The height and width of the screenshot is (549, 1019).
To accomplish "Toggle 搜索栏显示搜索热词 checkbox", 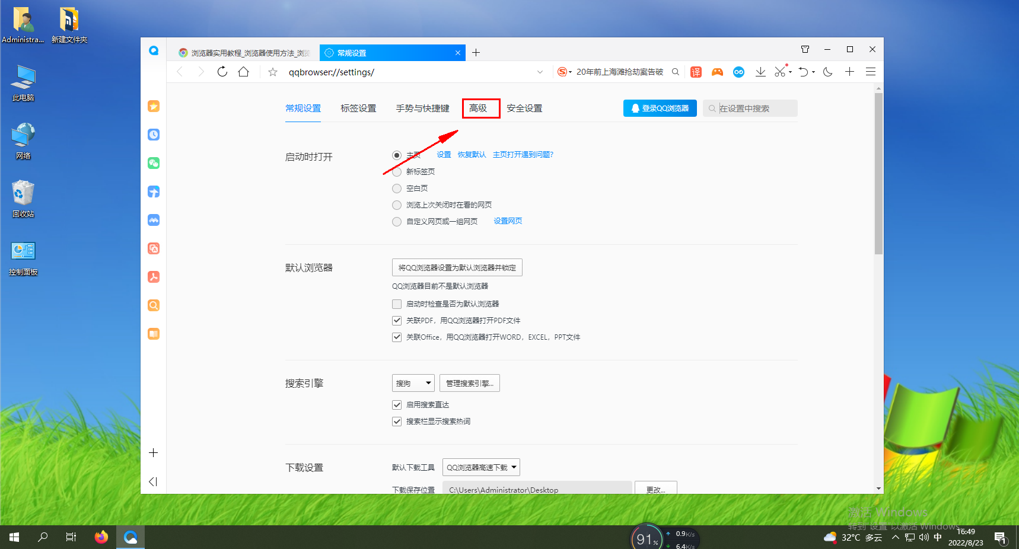I will [397, 422].
